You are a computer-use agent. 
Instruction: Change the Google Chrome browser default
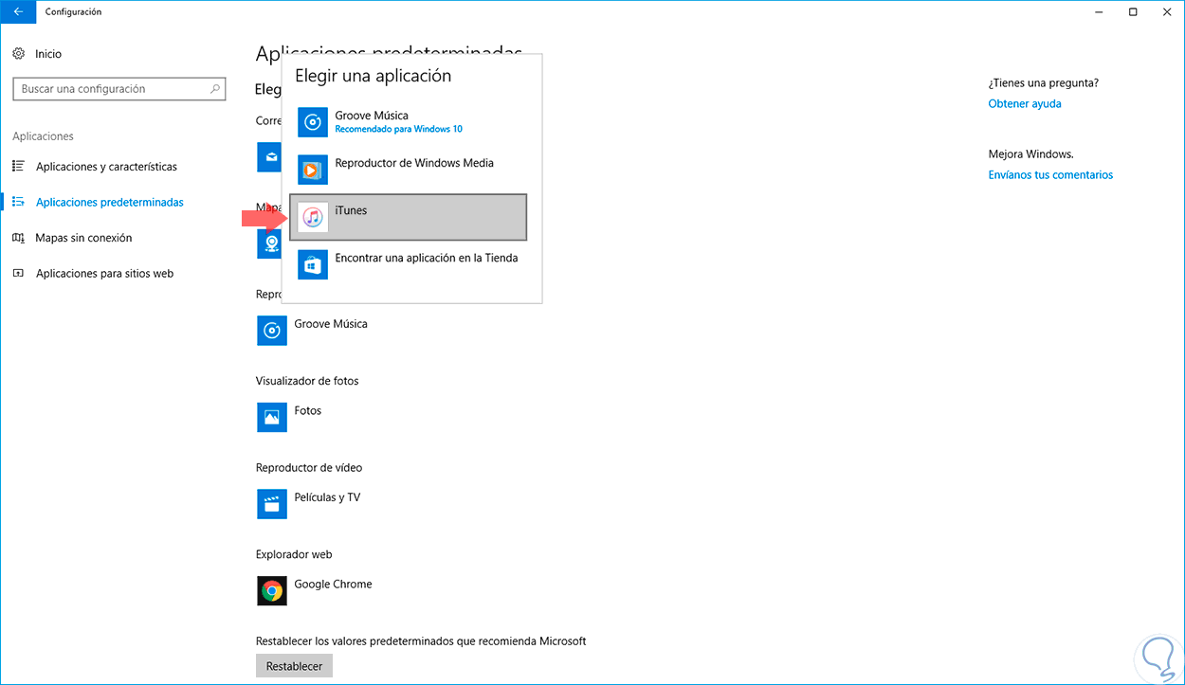point(315,590)
